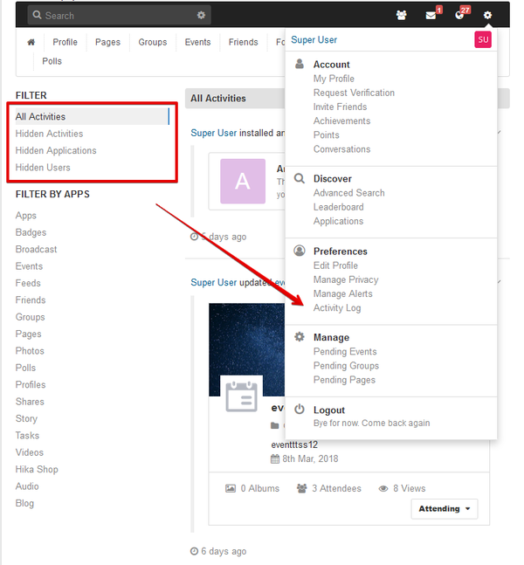
Task: Click Super User link in updated event activity
Action: coord(213,282)
